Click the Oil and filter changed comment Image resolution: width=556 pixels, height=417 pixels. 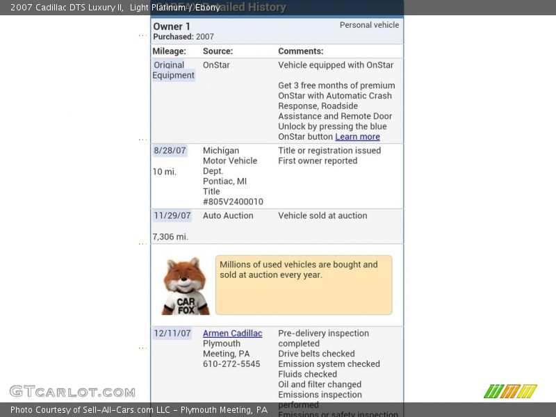[x=320, y=384]
